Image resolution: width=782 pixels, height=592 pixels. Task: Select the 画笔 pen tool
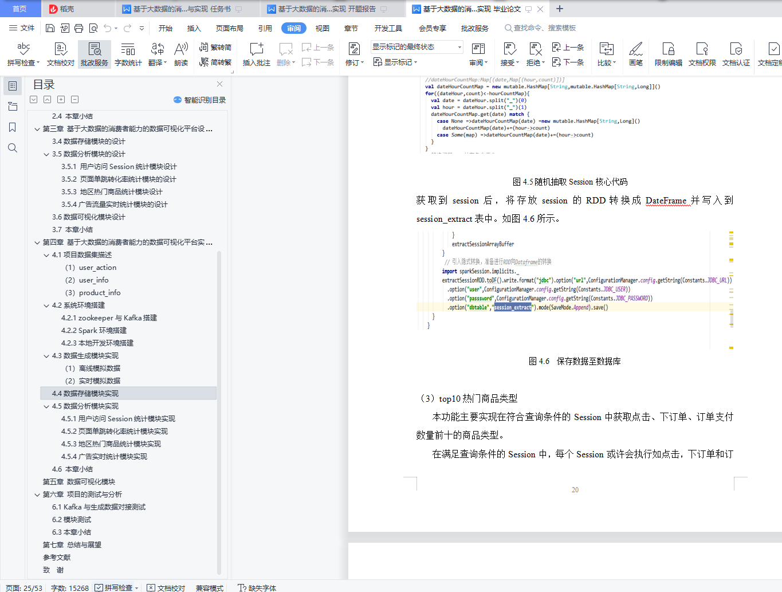636,54
